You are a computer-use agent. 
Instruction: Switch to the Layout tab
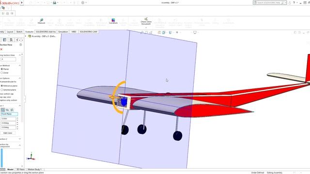[x=10, y=32]
